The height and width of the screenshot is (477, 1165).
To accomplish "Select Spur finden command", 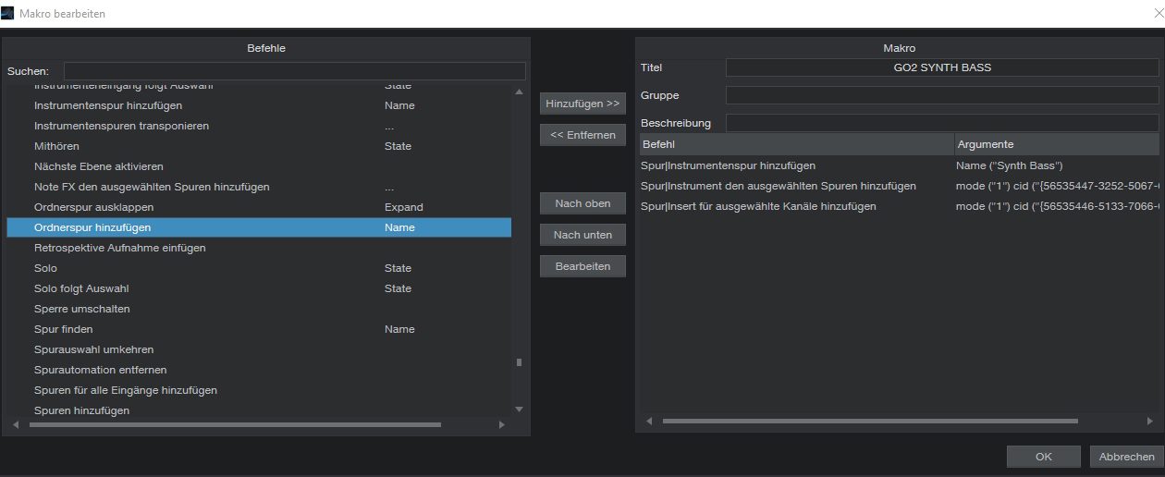I will pos(64,329).
